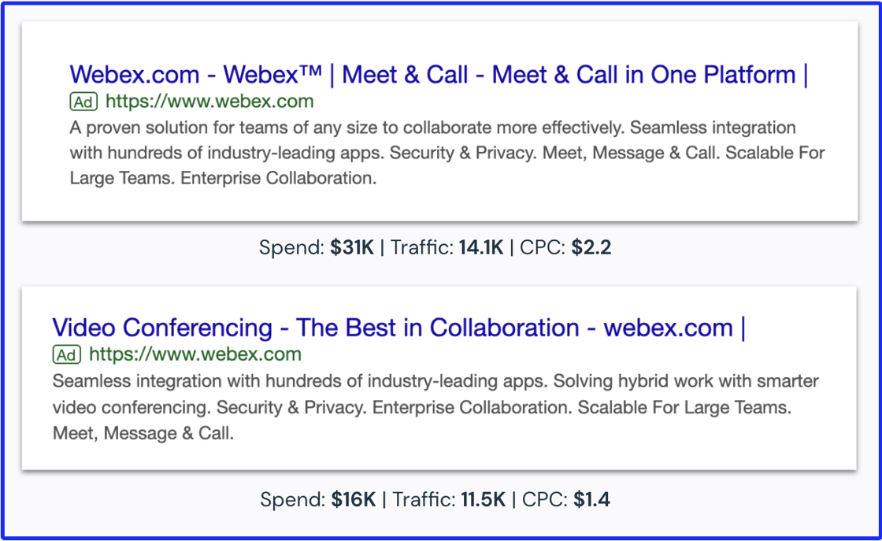The width and height of the screenshot is (882, 541).
Task: Click 'Meet, Message & Call.' line in the second ad
Action: pos(143,434)
